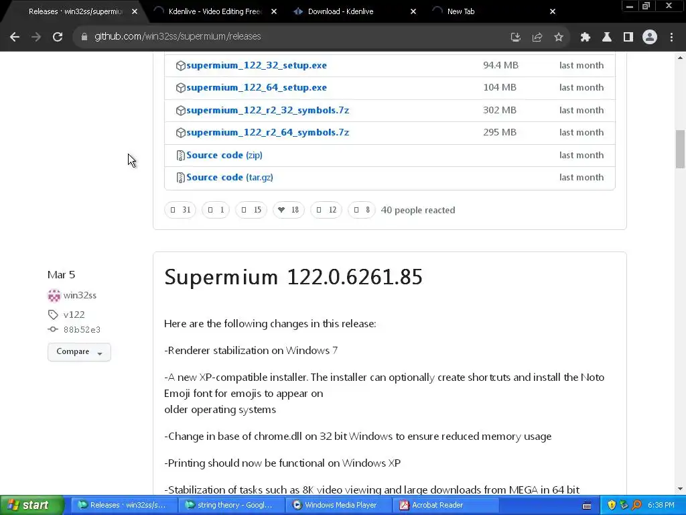Toggle the reaction with 15 count
Screen dimensions: 686x515
point(251,210)
